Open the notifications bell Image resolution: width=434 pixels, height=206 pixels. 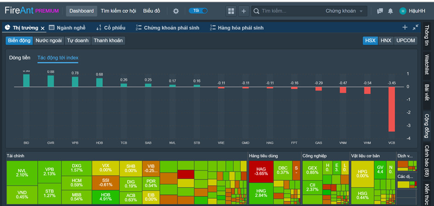point(390,11)
